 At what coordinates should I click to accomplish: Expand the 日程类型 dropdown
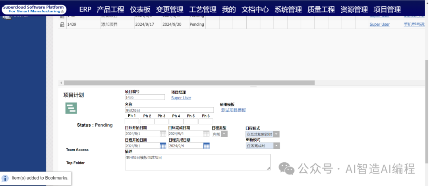tap(224, 134)
